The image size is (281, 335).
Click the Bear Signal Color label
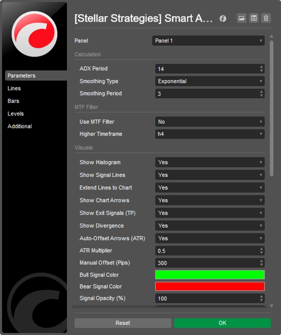101,286
